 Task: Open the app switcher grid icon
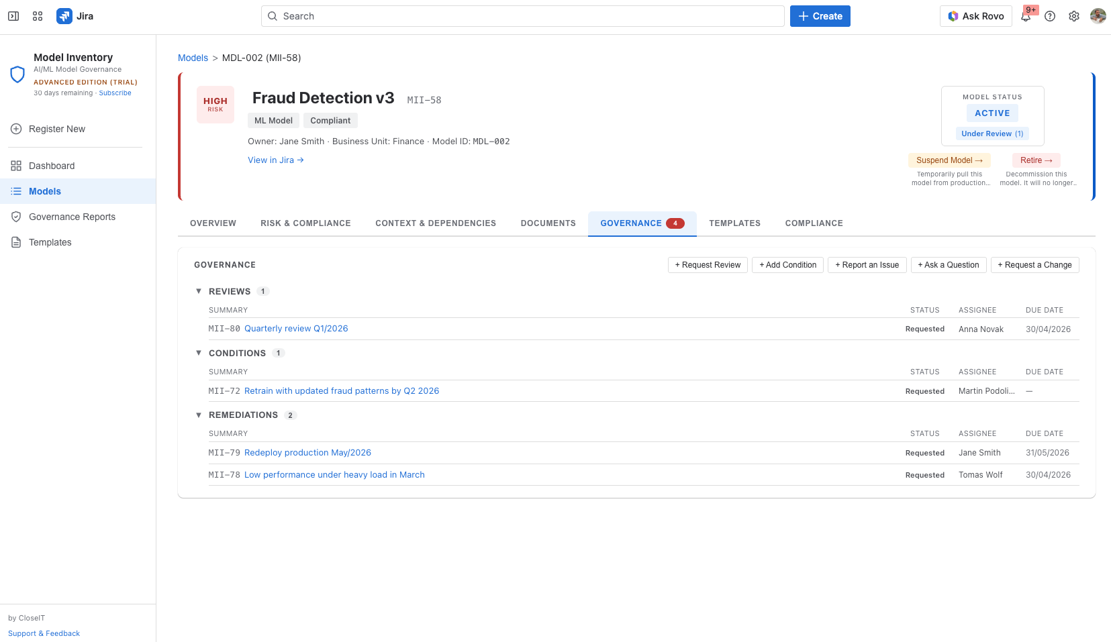click(x=38, y=15)
